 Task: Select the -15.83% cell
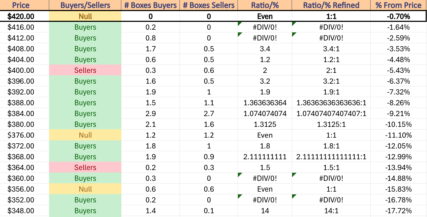pos(398,189)
